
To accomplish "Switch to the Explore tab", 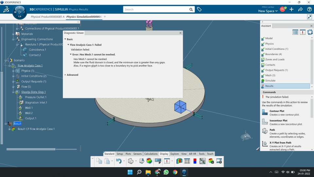I will (174, 154).
